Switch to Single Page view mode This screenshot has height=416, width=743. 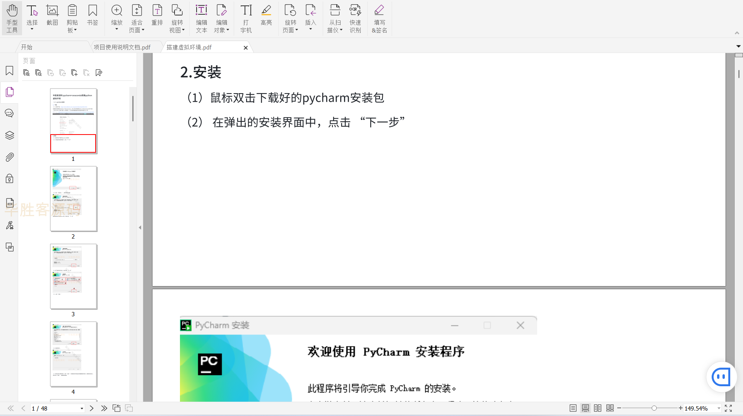coord(573,408)
